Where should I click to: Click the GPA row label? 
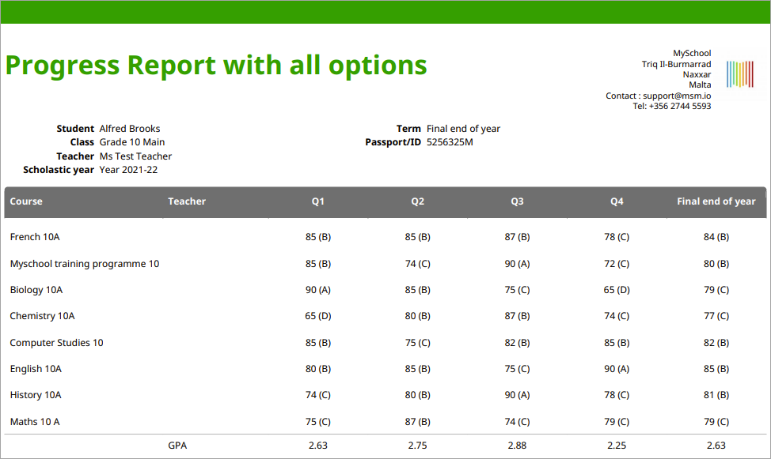(x=177, y=446)
